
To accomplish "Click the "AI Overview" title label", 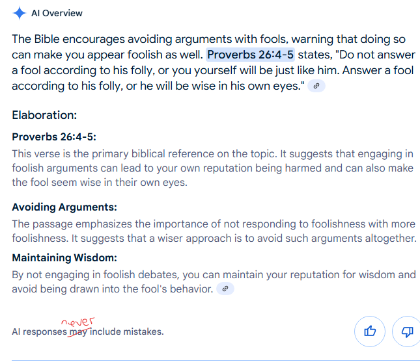I will point(57,13).
